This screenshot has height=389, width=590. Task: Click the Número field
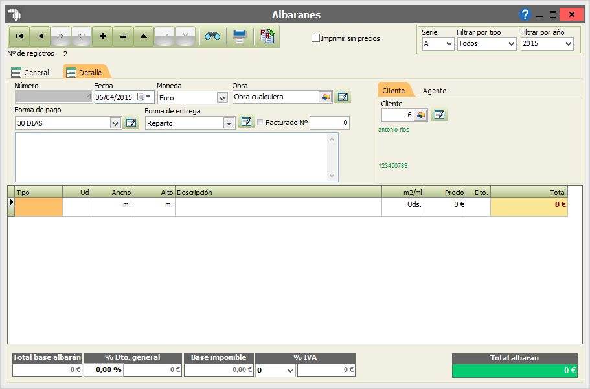pos(54,97)
